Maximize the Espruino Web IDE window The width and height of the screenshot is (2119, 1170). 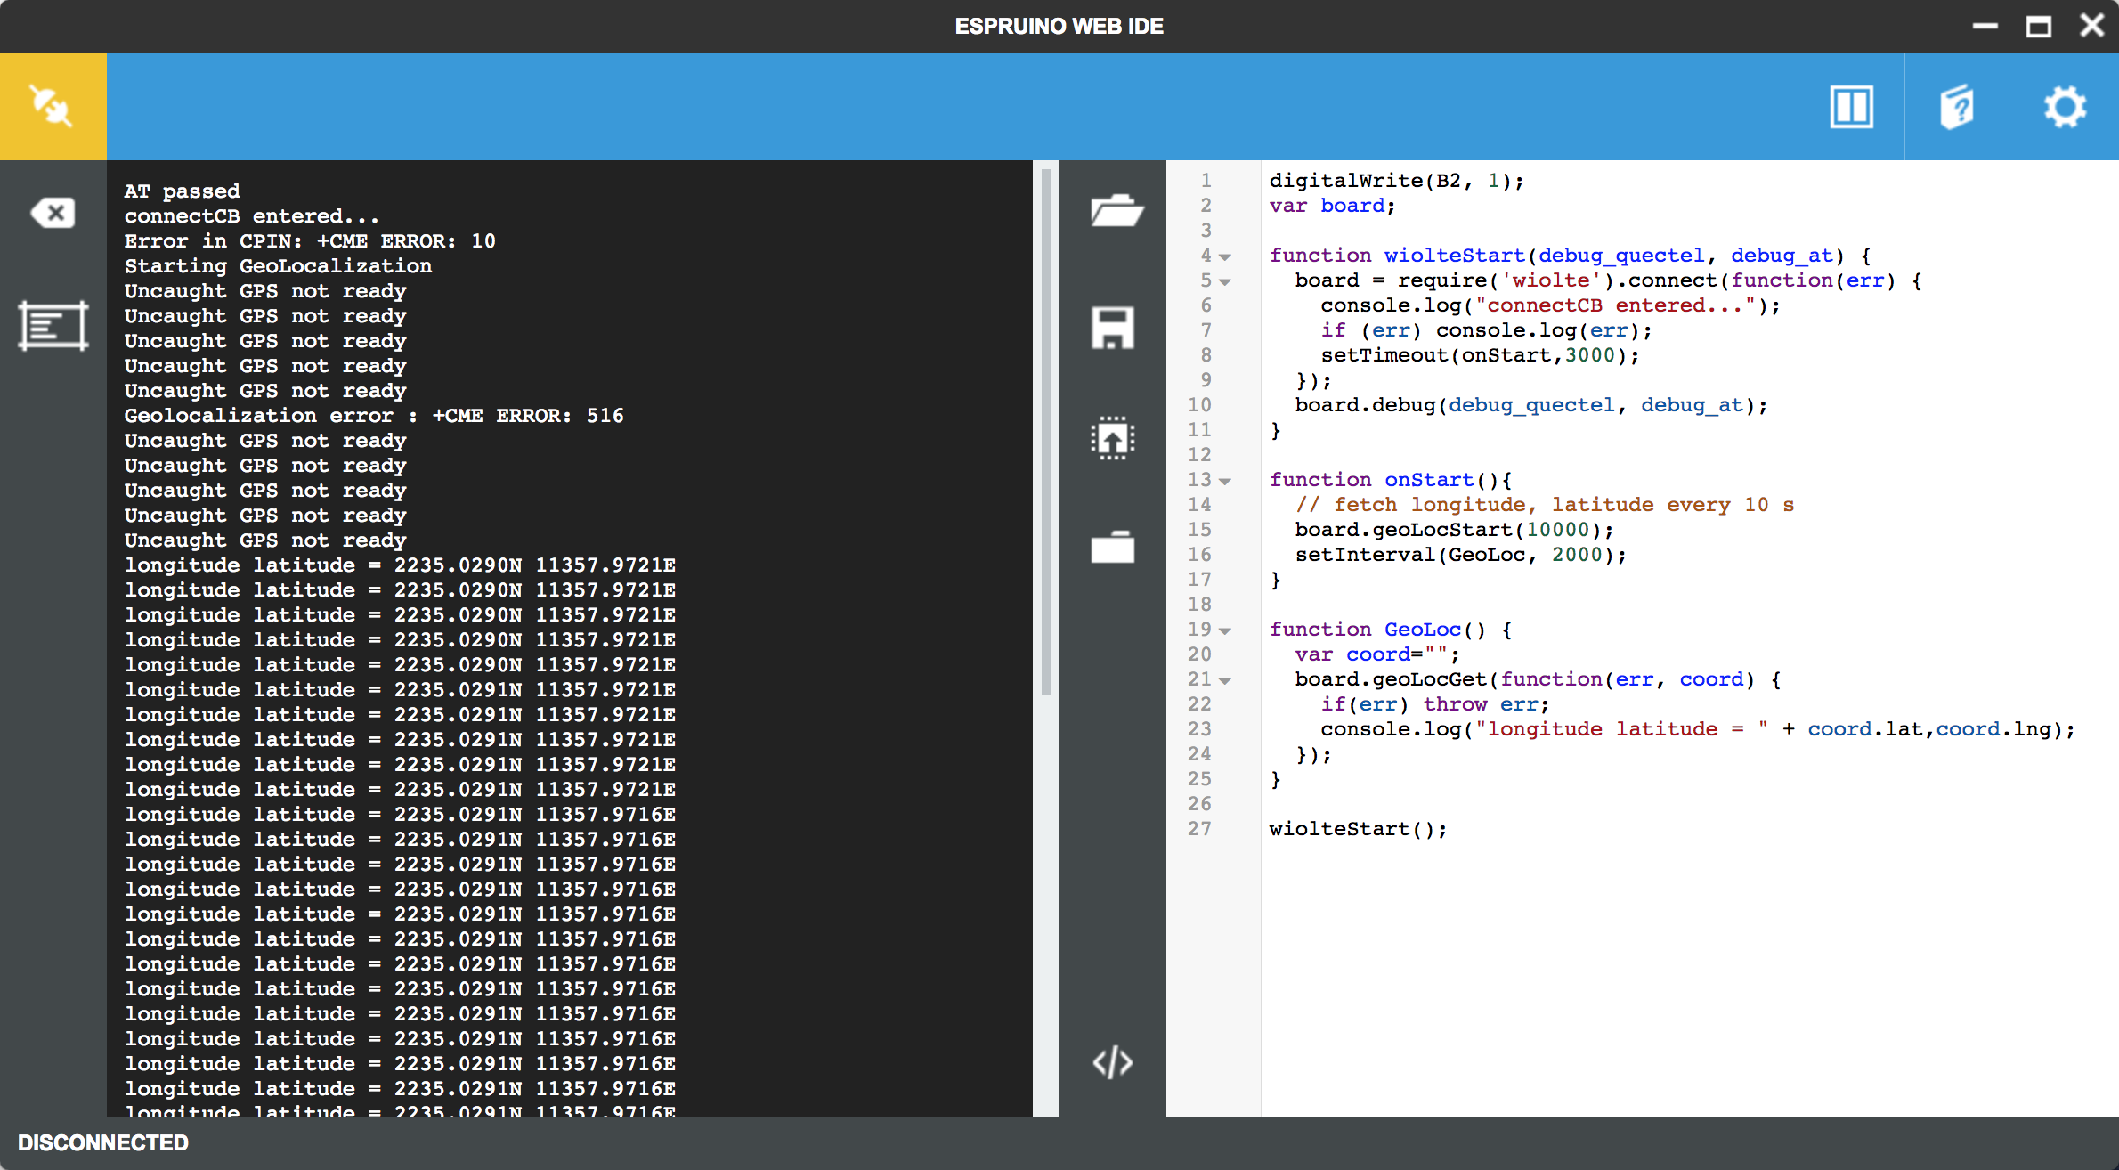click(x=2039, y=26)
